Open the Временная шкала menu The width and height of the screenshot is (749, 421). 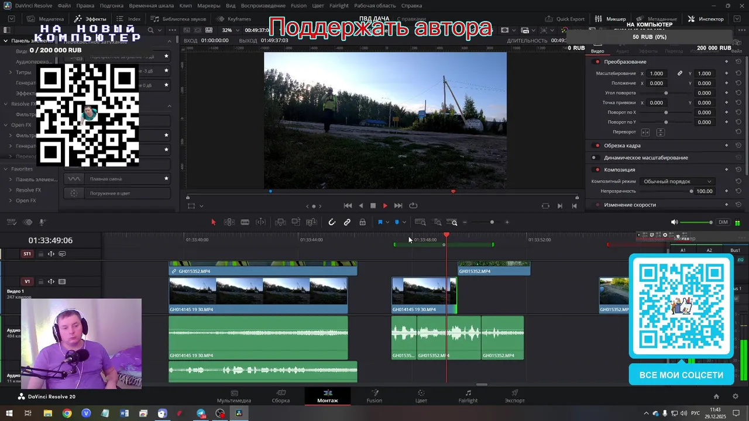(152, 5)
